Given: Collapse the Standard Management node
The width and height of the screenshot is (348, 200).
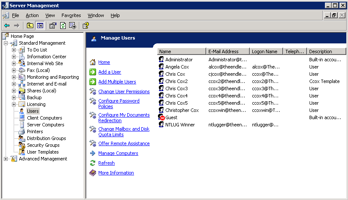Looking at the screenshot, I should [x=6, y=43].
